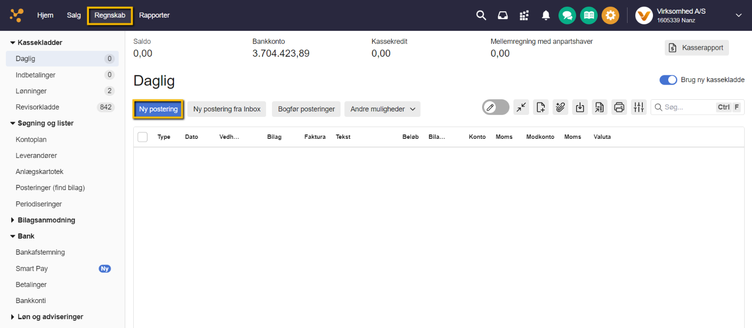Expand the Bilagsanmodning sidebar section

coord(46,220)
